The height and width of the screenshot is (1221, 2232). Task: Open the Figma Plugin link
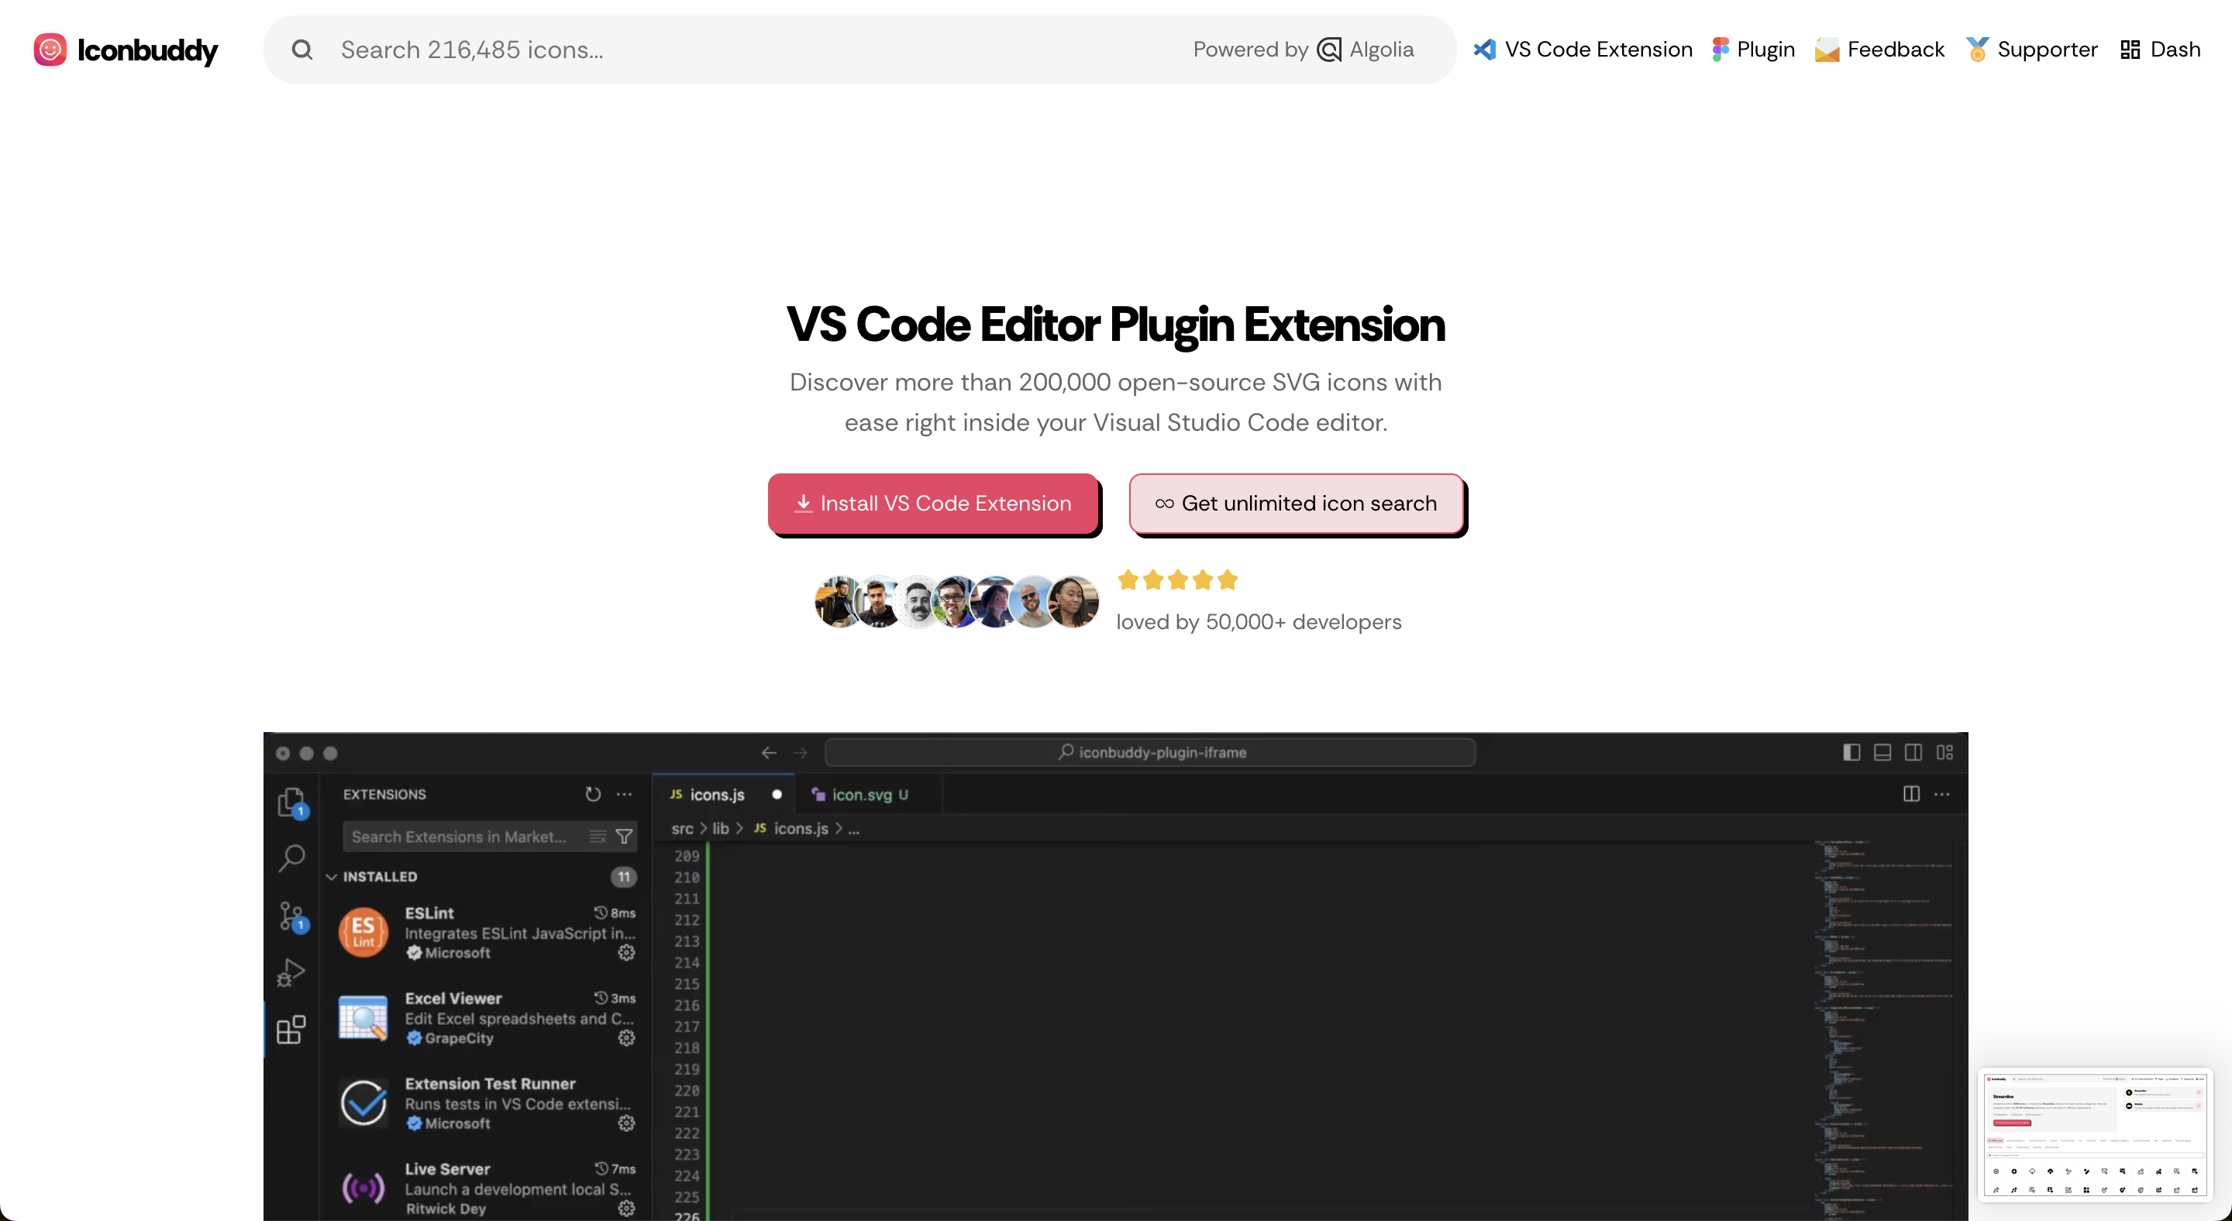point(1753,50)
